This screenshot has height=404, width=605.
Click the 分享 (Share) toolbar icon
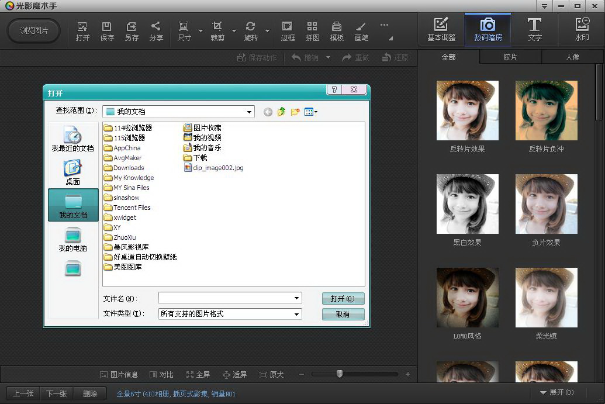pyautogui.click(x=156, y=31)
